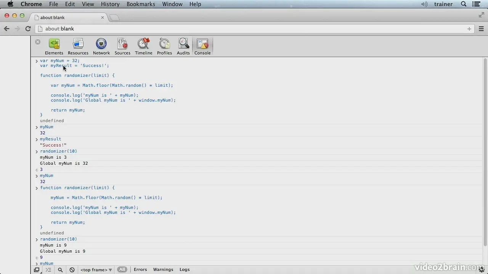Filter console by Errors

coord(140,269)
